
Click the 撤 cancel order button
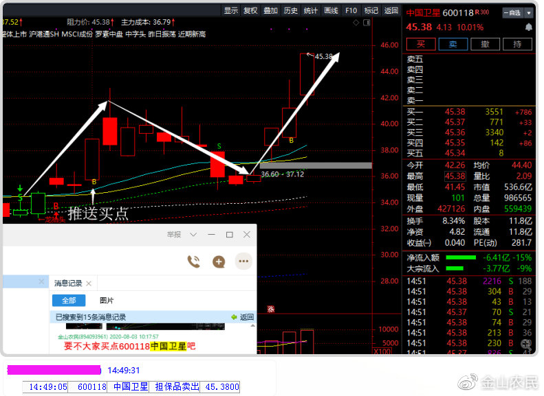click(485, 44)
